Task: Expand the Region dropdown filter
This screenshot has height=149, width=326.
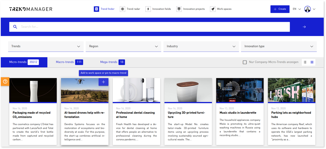Action: coord(123,46)
